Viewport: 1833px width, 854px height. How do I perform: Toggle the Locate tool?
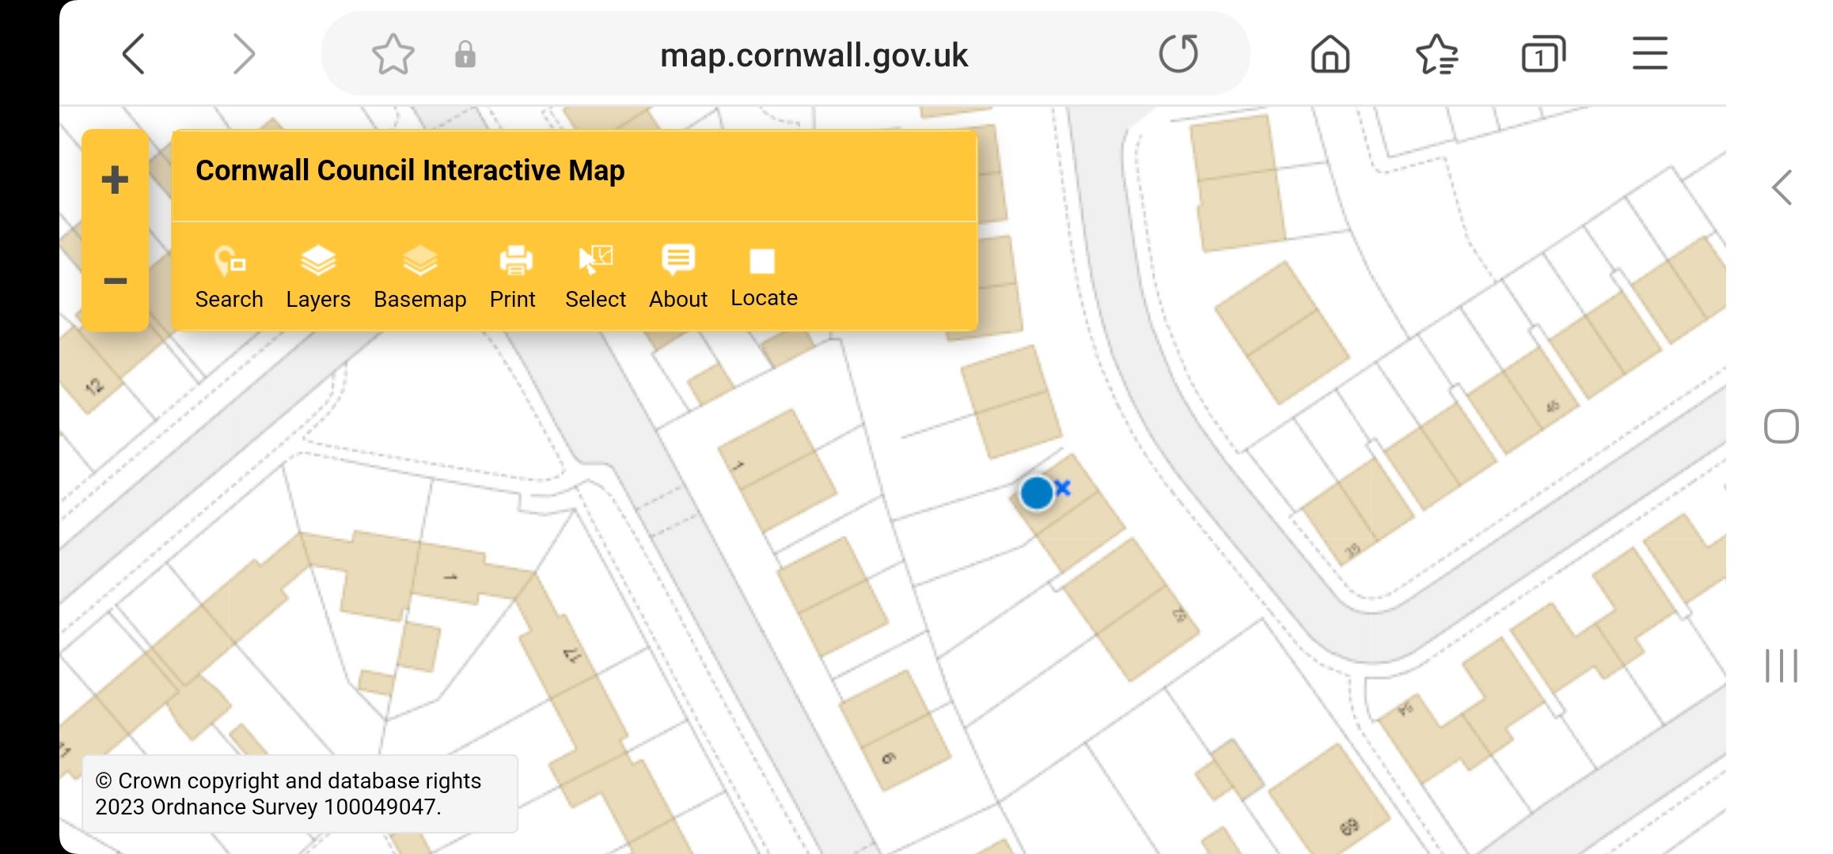[763, 277]
